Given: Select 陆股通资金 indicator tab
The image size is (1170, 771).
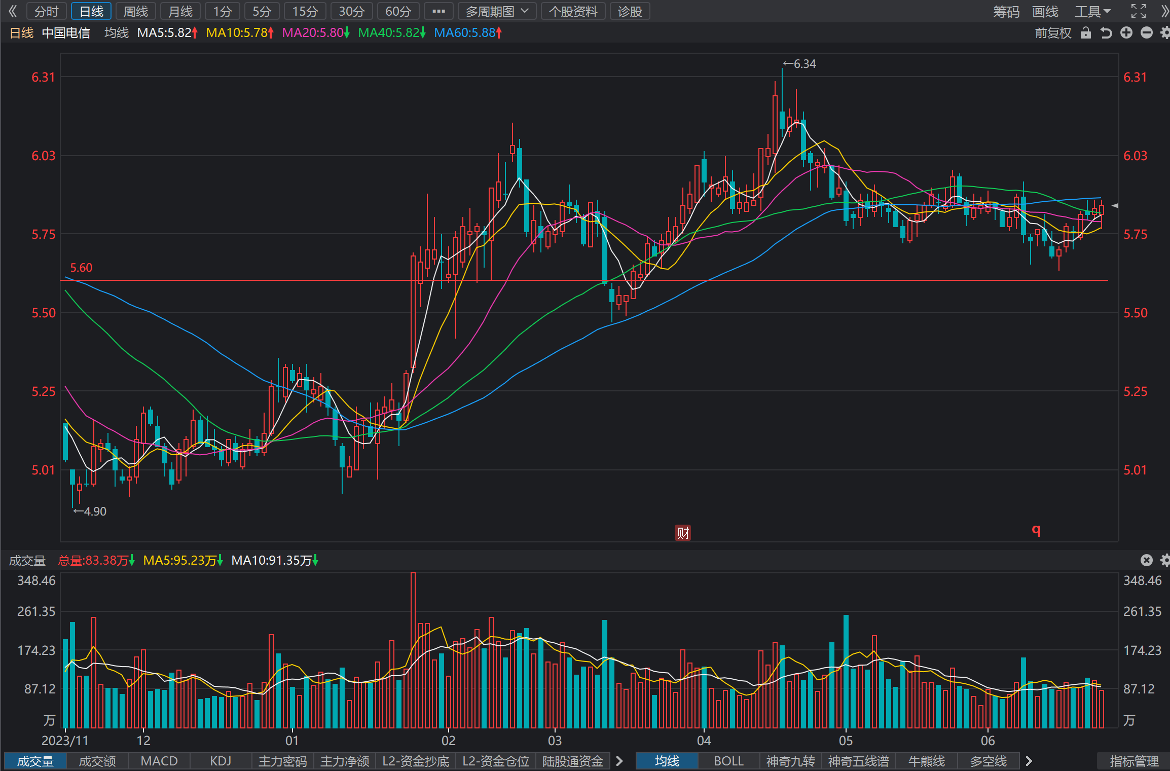Looking at the screenshot, I should pyautogui.click(x=573, y=761).
